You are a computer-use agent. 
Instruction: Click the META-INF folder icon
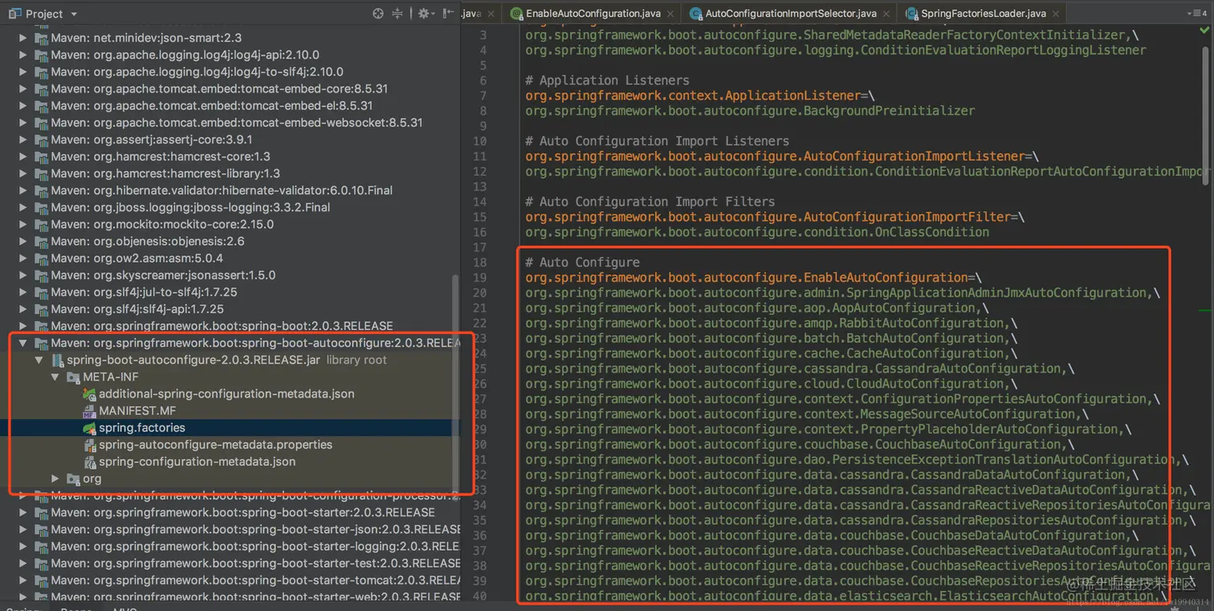pyautogui.click(x=74, y=377)
